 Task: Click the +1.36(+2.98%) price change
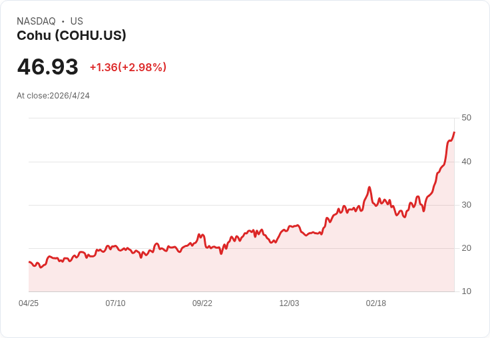[128, 67]
